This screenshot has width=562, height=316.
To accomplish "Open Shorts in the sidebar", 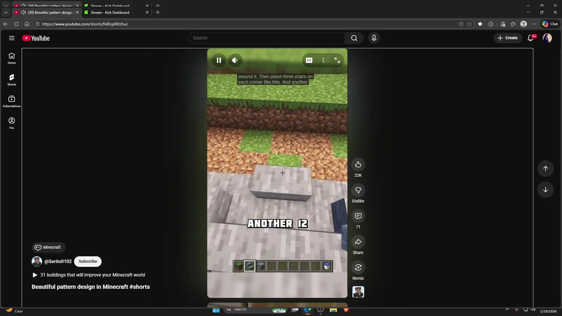I will (x=12, y=80).
